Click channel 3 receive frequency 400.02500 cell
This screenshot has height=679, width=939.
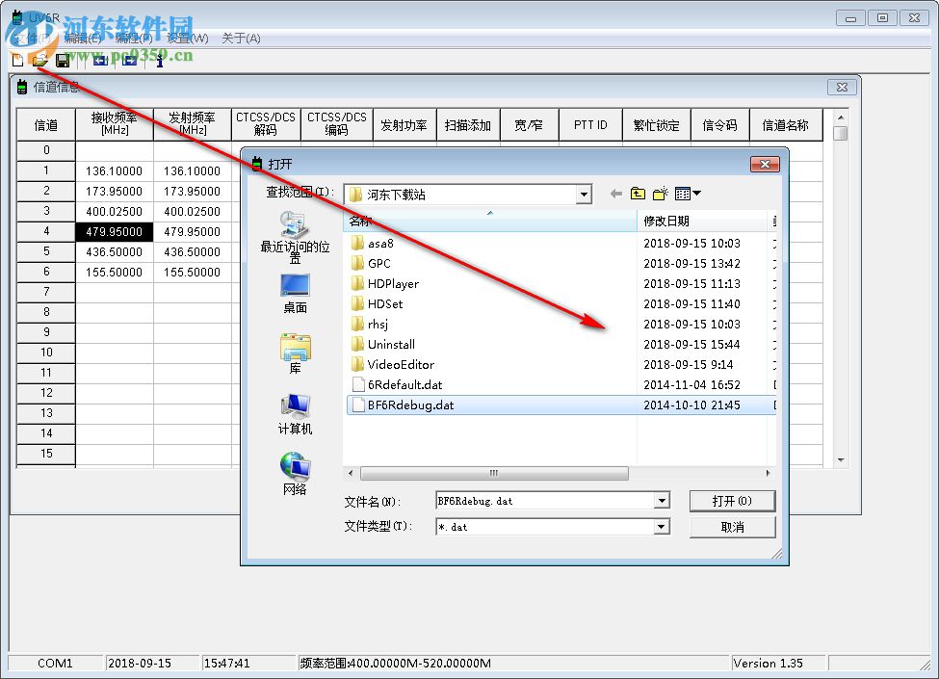click(x=115, y=211)
